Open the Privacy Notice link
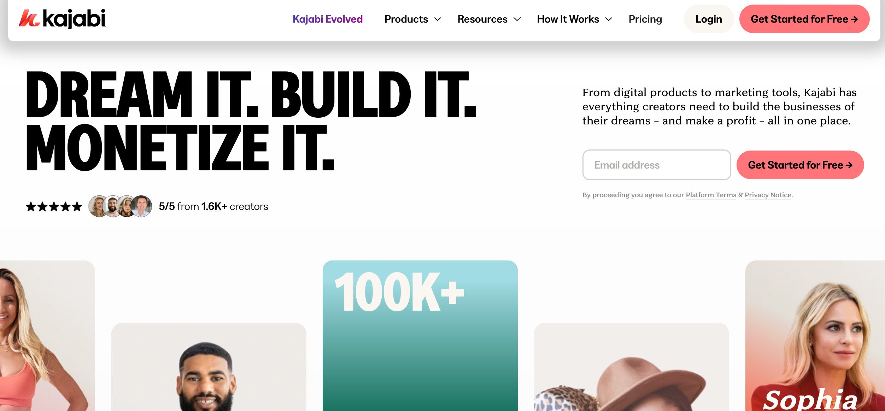The width and height of the screenshot is (885, 411). tap(768, 195)
